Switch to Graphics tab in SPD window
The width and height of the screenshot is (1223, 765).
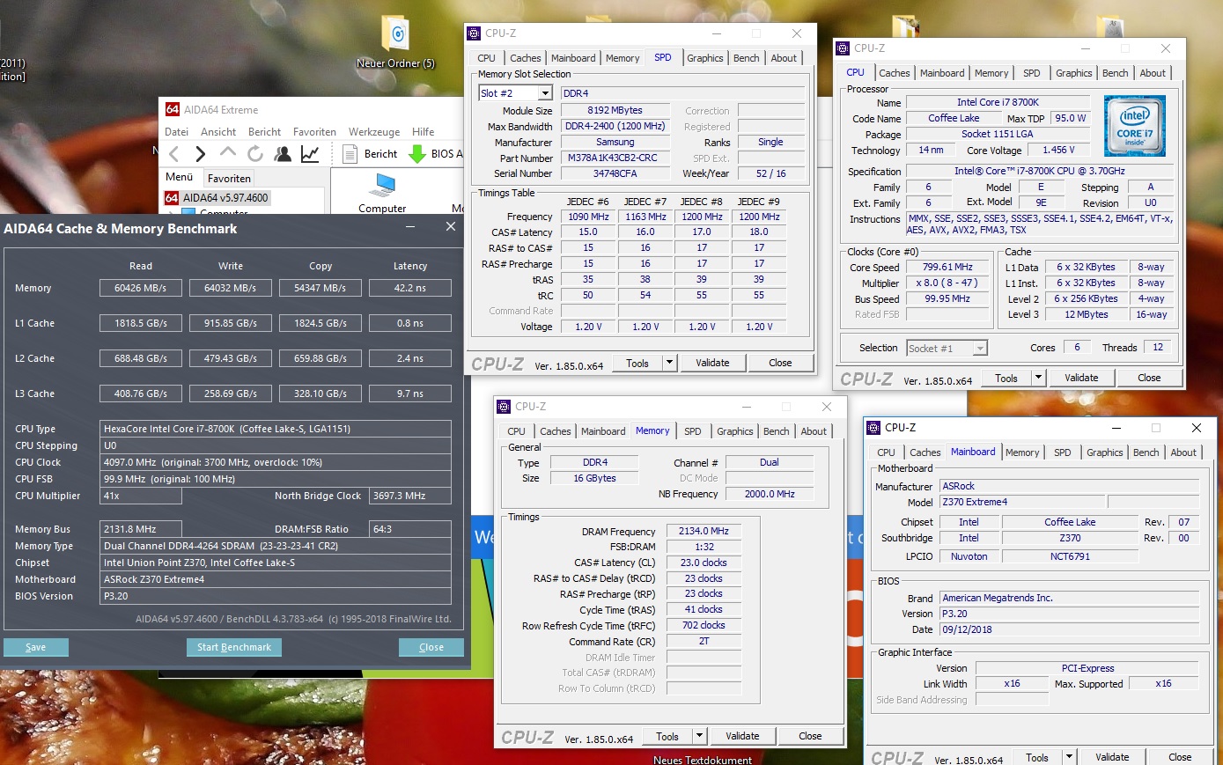coord(705,58)
